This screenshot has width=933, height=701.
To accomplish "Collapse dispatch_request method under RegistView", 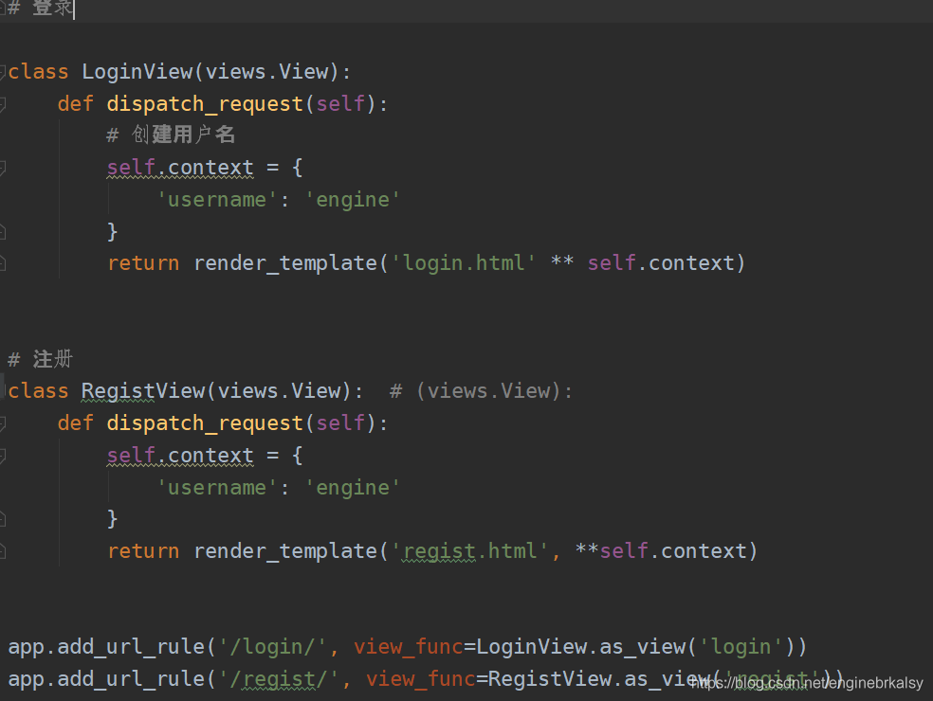I will [x=3, y=422].
